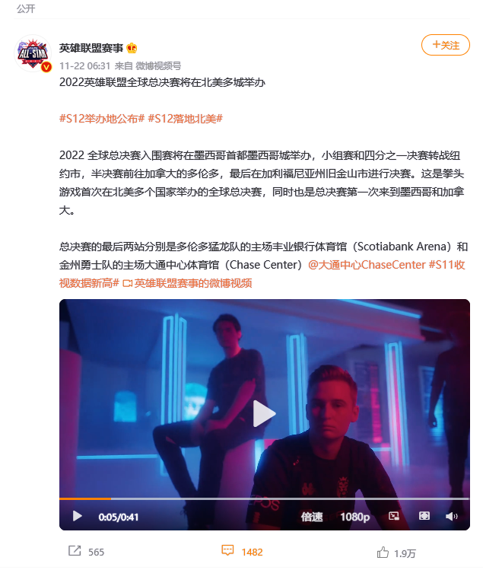Open the 英雄联盟赛事 username link
Viewport: 483px width, 570px height.
[x=91, y=48]
